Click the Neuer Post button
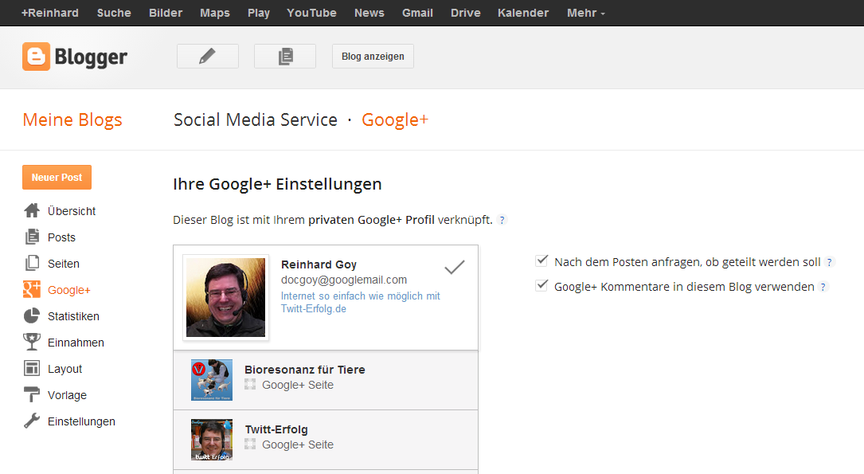 point(57,178)
